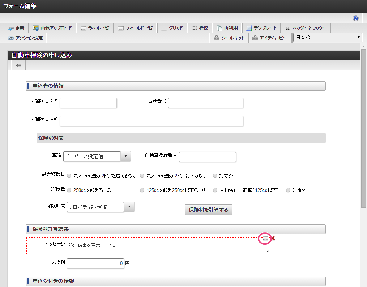The image size is (367, 287).
Task: Delete message field with red X icon
Action: [273, 238]
